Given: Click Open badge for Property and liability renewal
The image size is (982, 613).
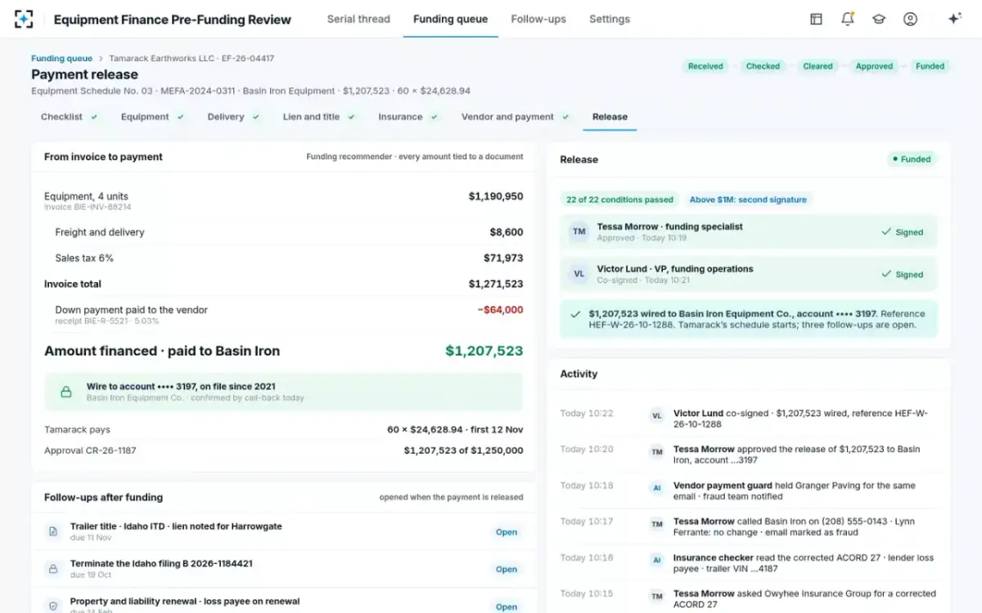Looking at the screenshot, I should click(x=507, y=606).
